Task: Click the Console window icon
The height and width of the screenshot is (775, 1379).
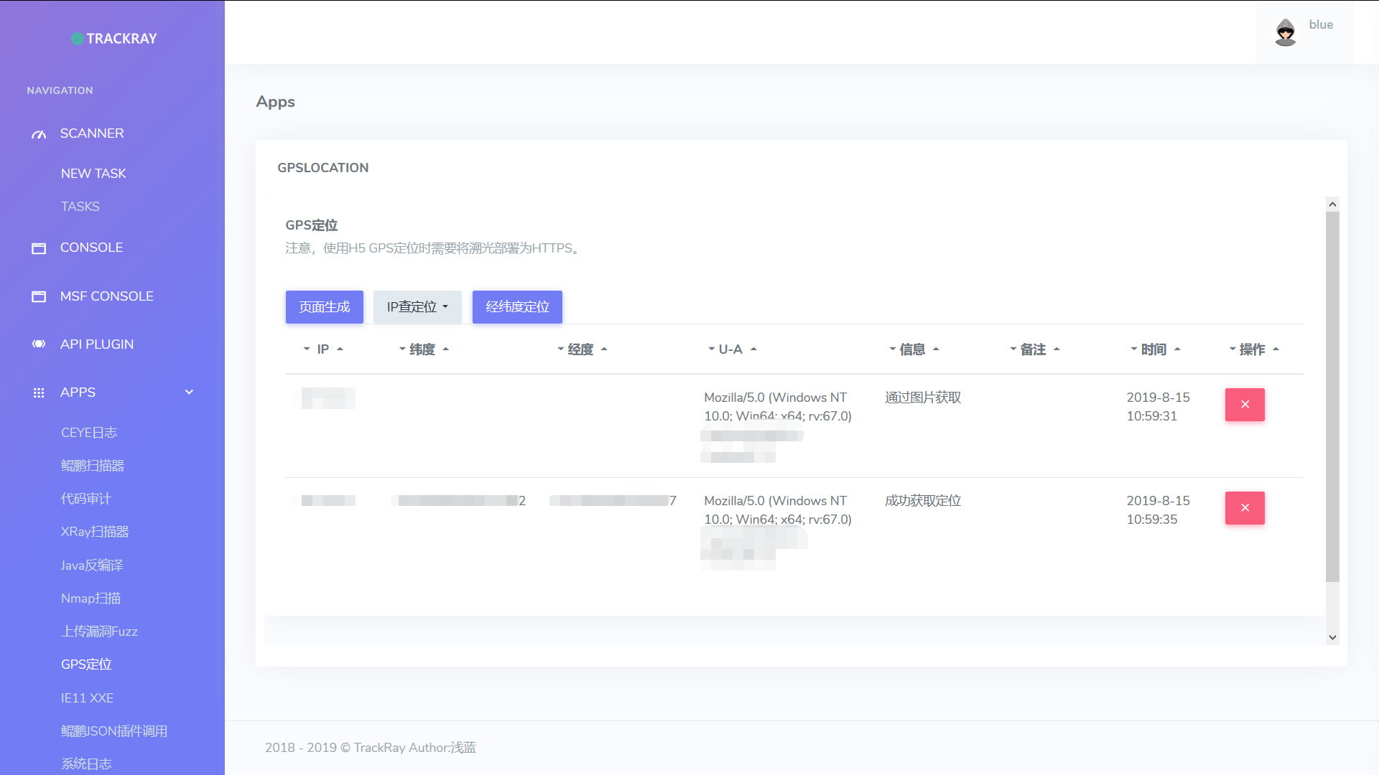Action: click(39, 248)
